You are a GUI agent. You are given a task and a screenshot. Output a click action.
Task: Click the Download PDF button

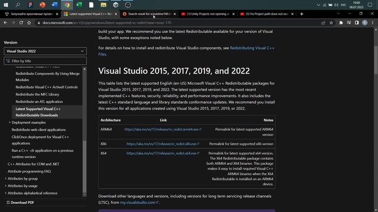[x=20, y=203]
